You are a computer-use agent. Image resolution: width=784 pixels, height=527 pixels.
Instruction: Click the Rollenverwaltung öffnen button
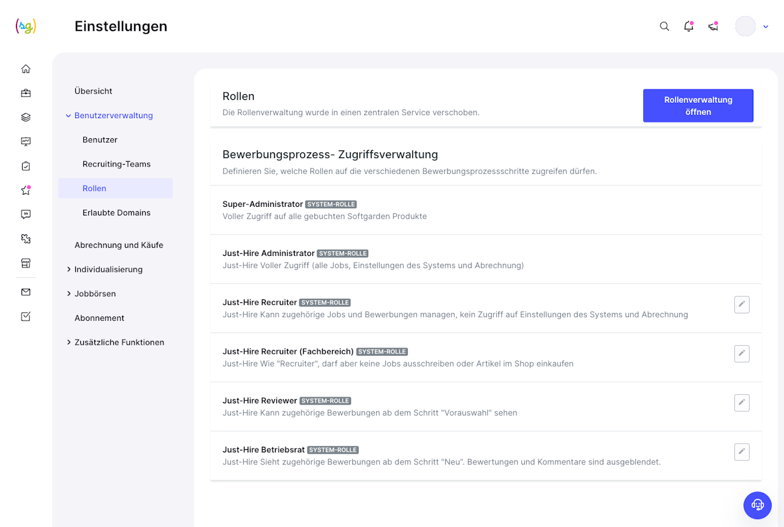point(698,106)
